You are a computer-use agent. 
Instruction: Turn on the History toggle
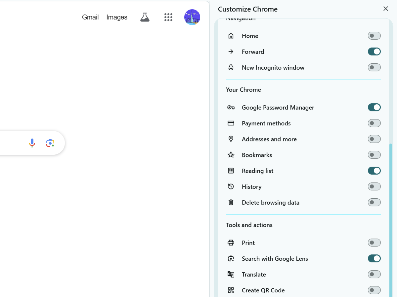[x=374, y=187]
